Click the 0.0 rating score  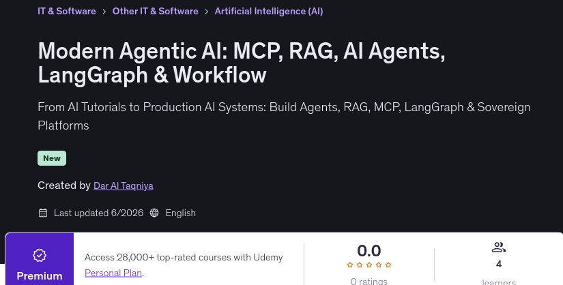(369, 250)
